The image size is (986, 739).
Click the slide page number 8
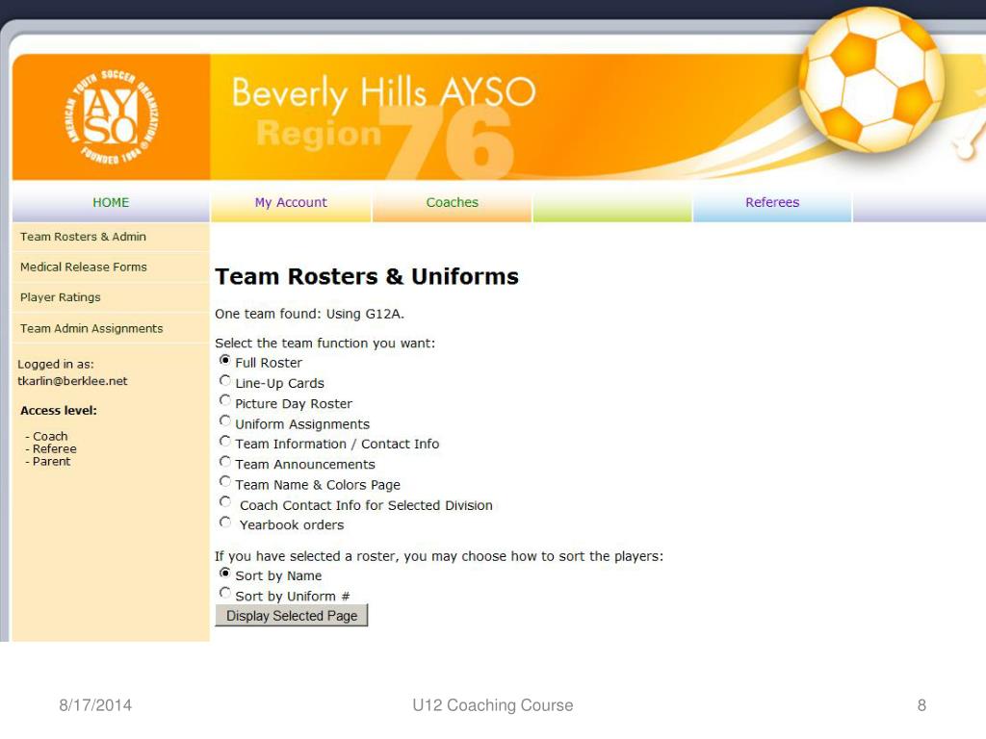click(x=921, y=705)
